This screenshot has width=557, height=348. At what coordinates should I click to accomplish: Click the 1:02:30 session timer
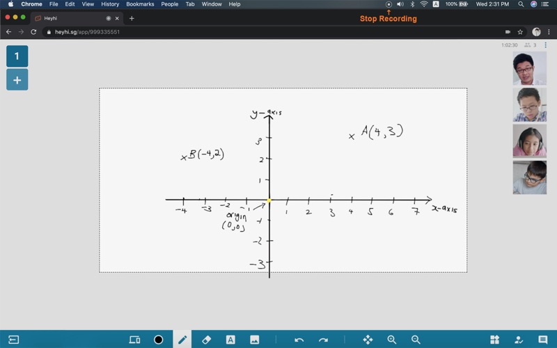(510, 45)
